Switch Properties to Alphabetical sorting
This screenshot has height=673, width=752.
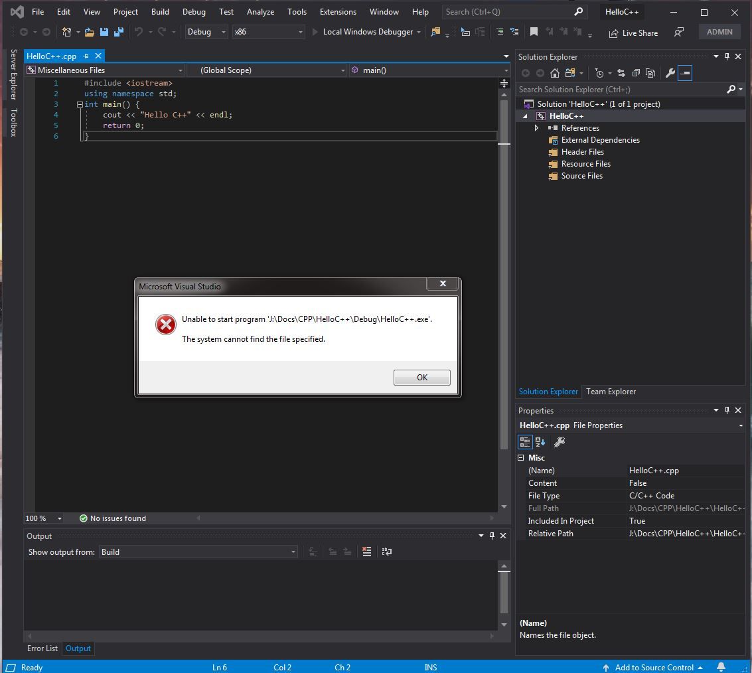pos(540,442)
